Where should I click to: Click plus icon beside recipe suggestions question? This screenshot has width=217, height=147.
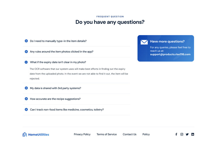pos(26,99)
